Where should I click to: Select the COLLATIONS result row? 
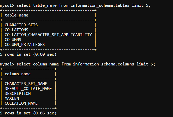click(x=17, y=30)
